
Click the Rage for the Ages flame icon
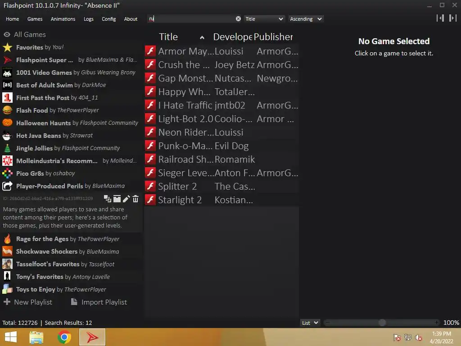[7, 239]
